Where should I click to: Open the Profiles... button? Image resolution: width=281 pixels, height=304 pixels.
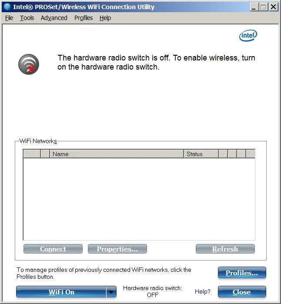pos(242,273)
